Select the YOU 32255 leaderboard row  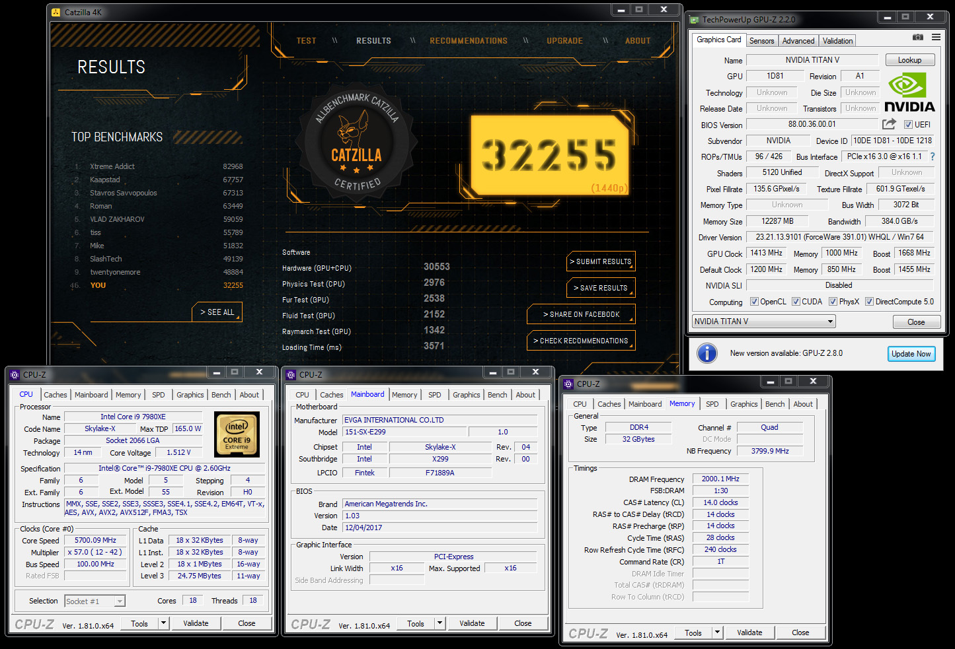(x=158, y=285)
